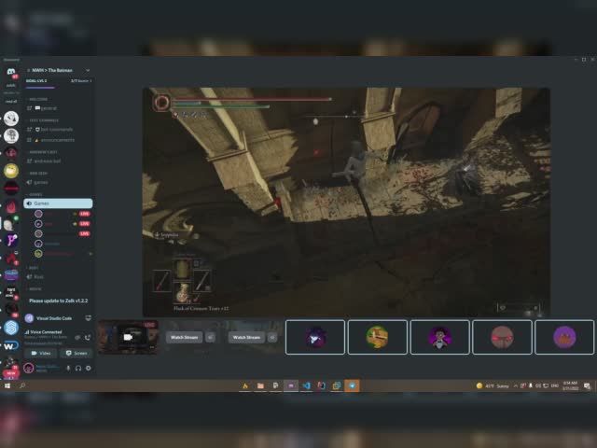Viewport: 597px width, 448px height.
Task: Click the second LIVE user in Games channel
Action: coord(62,224)
